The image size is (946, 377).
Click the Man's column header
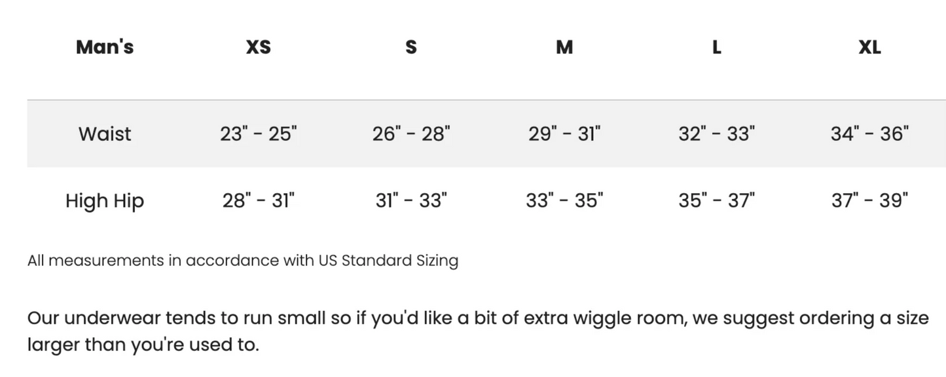pyautogui.click(x=105, y=47)
